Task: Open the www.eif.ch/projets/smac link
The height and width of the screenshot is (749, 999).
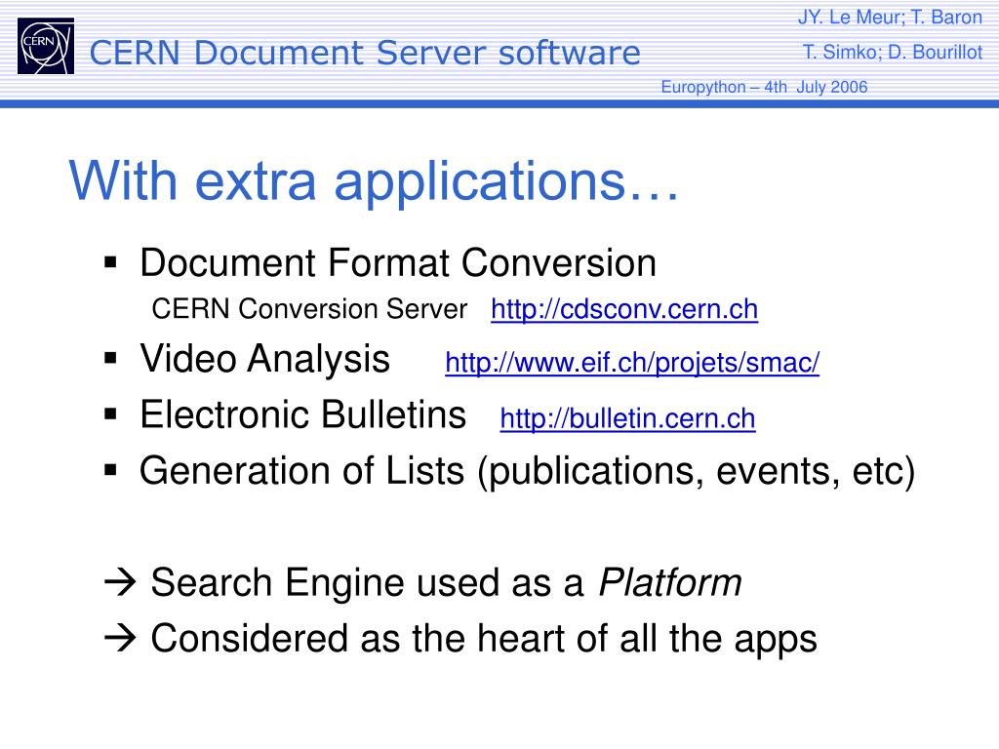Action: (x=632, y=363)
